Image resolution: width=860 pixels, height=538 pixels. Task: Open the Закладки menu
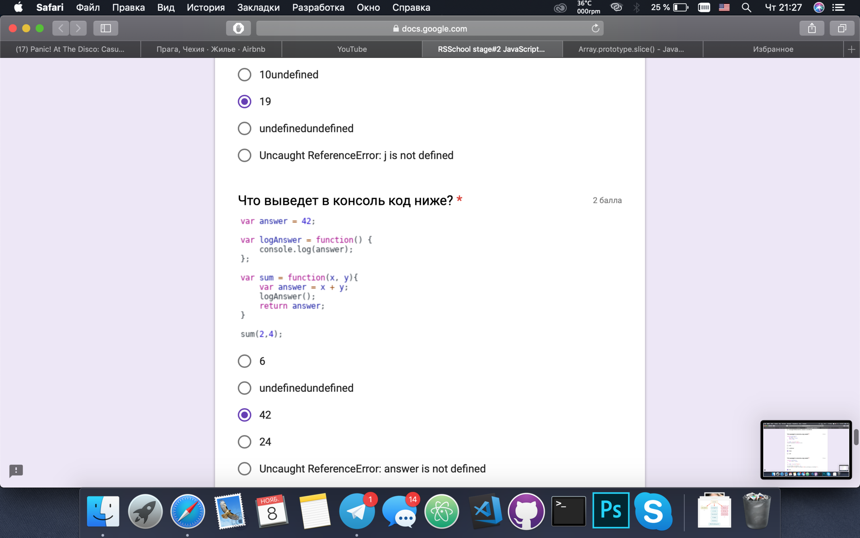click(x=258, y=8)
